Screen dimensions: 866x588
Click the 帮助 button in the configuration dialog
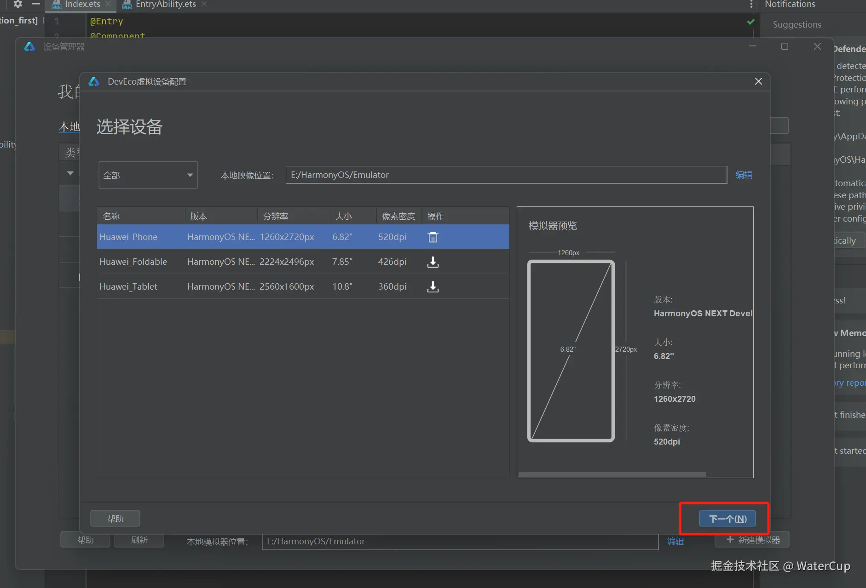coord(115,519)
